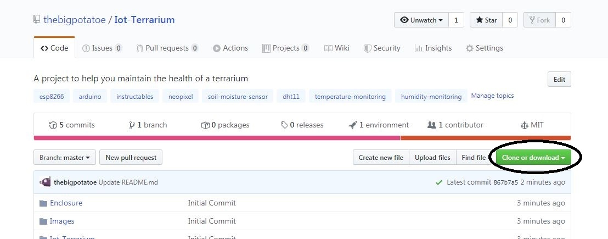Open thebigpotatoe owner profile link
Screen dimensions: 608x239
point(75,20)
